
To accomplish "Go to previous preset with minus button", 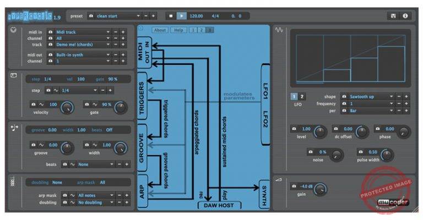I will pyautogui.click(x=146, y=16).
